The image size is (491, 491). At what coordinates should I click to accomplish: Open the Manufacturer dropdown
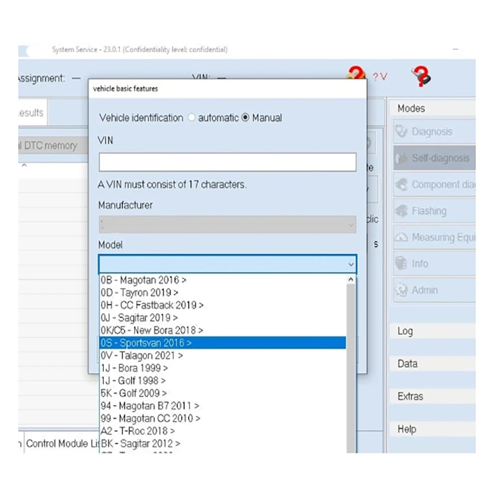[x=227, y=224]
